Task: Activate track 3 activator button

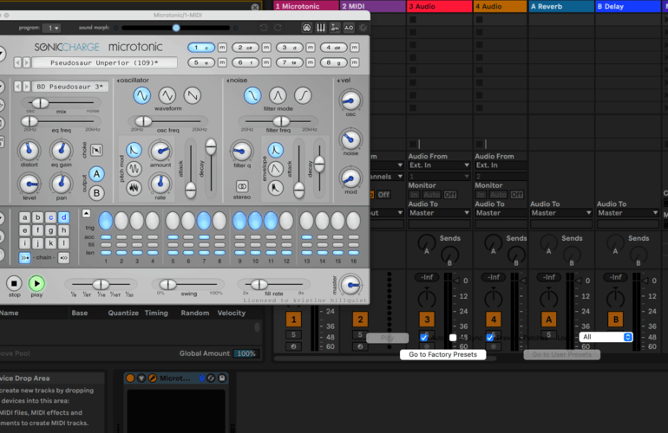Action: point(427,319)
